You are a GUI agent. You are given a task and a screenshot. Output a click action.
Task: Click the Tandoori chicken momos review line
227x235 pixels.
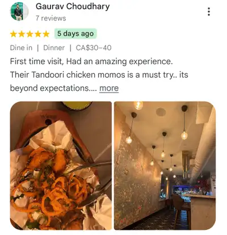[x=99, y=75]
